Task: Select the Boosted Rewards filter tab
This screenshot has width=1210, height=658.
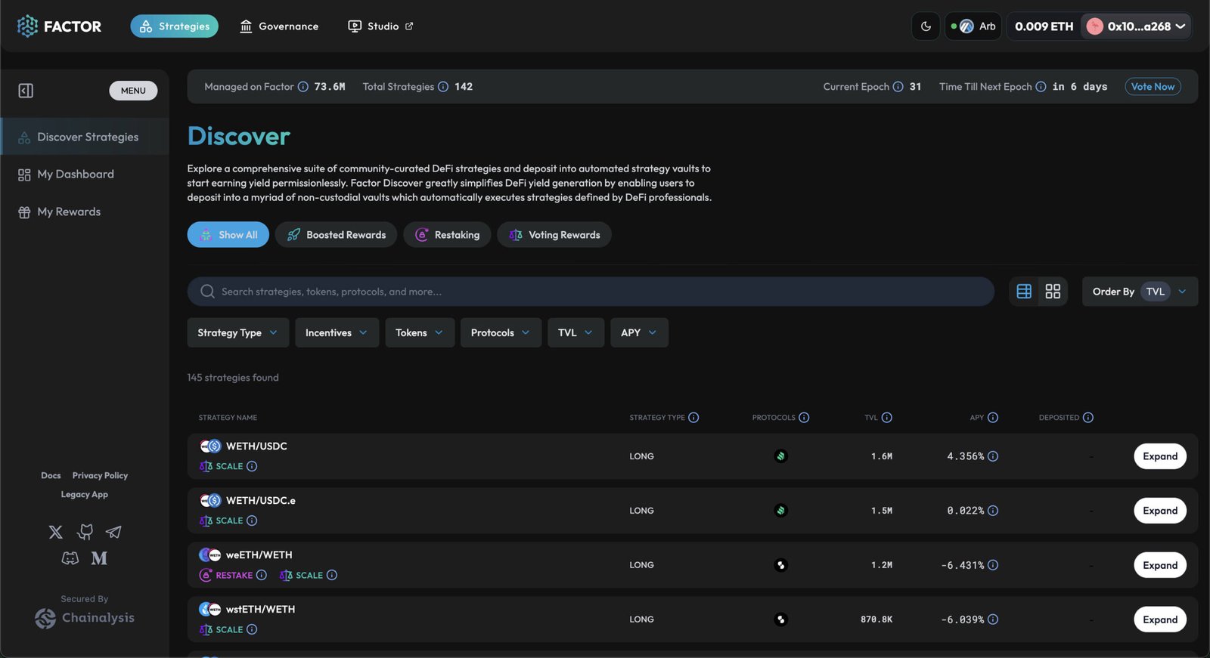Action: (x=337, y=235)
